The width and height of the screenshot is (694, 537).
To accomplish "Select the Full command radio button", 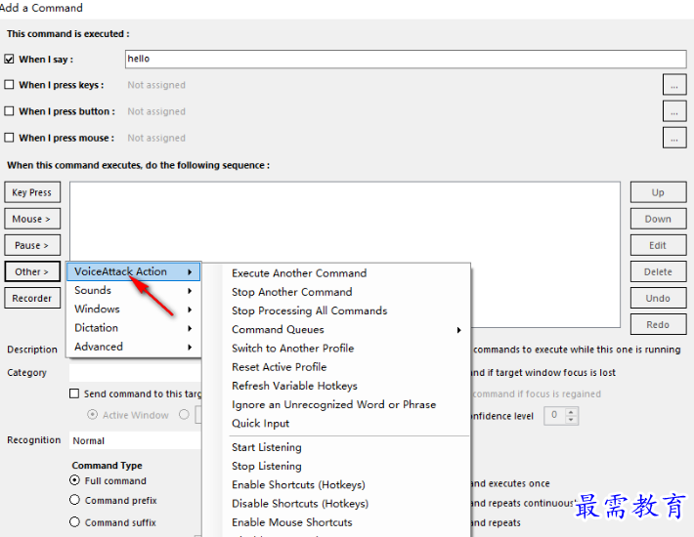I will pyautogui.click(x=75, y=480).
